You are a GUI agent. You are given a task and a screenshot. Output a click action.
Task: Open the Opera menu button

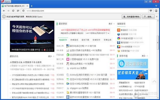(x=6, y=2)
